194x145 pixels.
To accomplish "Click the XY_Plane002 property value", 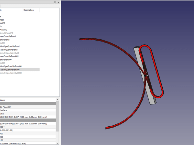I will [x=6, y=107].
